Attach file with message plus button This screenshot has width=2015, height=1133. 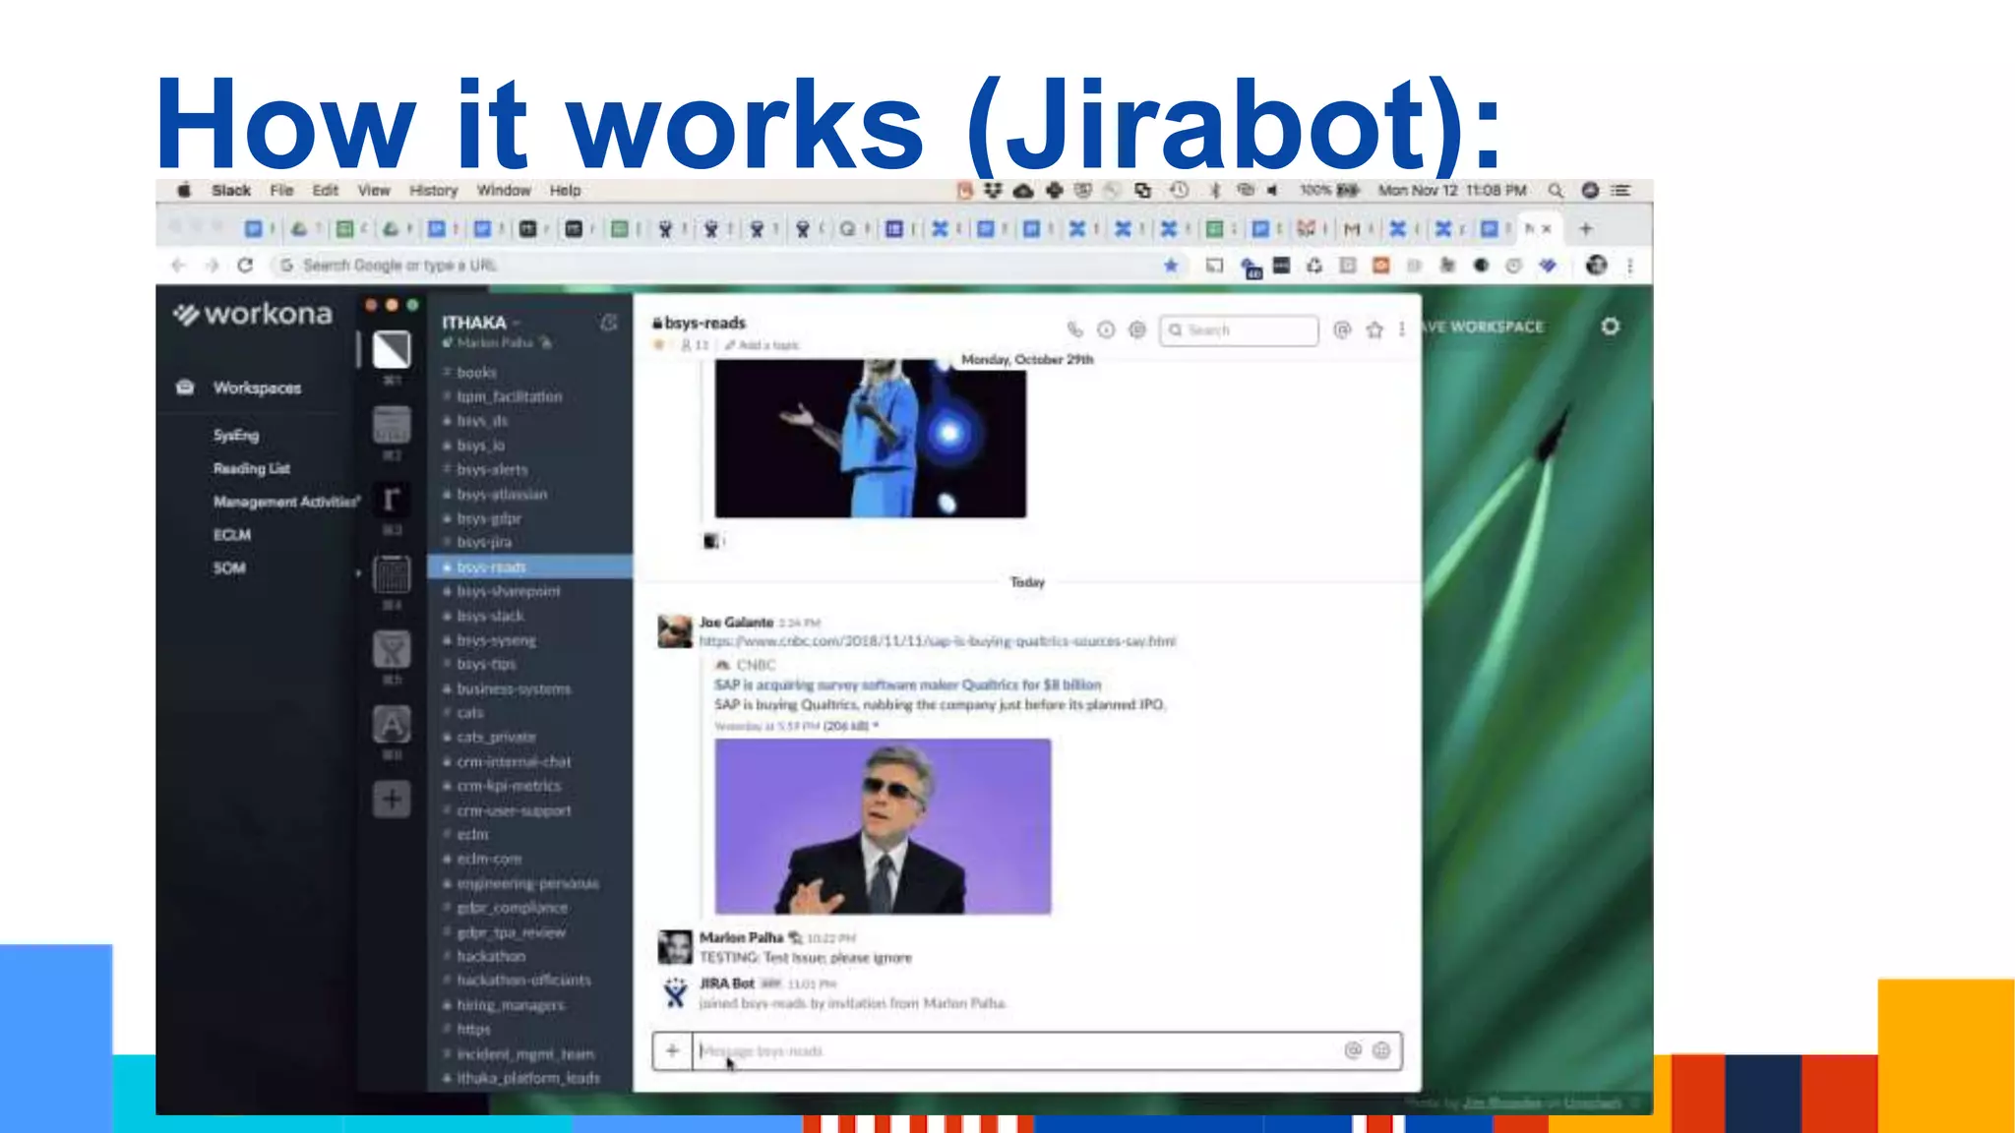tap(672, 1050)
